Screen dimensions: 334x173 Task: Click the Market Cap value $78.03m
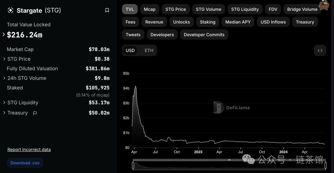(x=99, y=49)
